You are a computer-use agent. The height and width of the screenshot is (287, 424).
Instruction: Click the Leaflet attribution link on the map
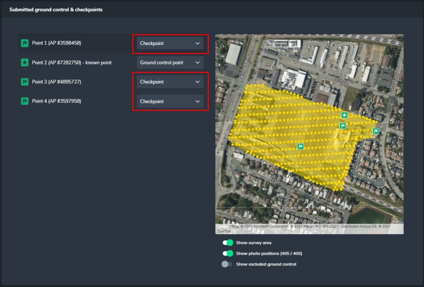click(222, 226)
